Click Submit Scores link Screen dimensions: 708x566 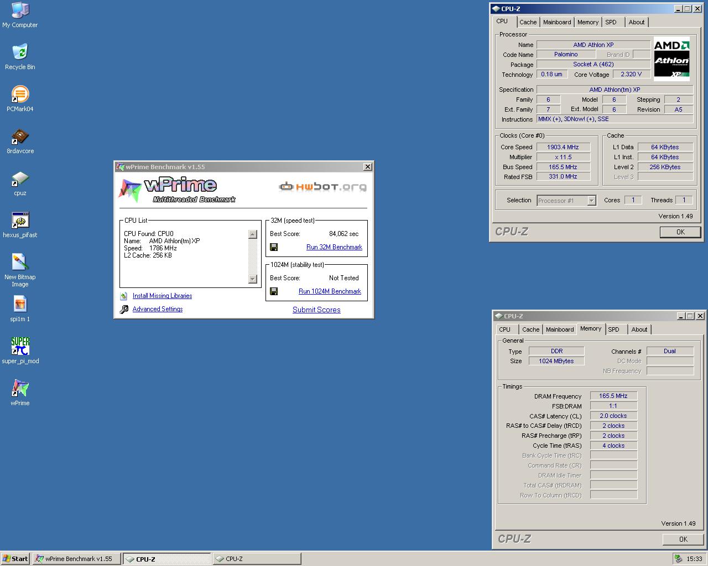[x=316, y=310]
